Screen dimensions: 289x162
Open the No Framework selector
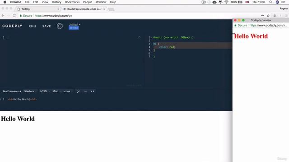point(12,91)
